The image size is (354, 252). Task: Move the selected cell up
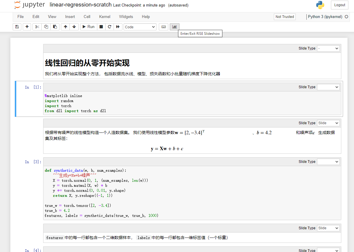click(65, 27)
